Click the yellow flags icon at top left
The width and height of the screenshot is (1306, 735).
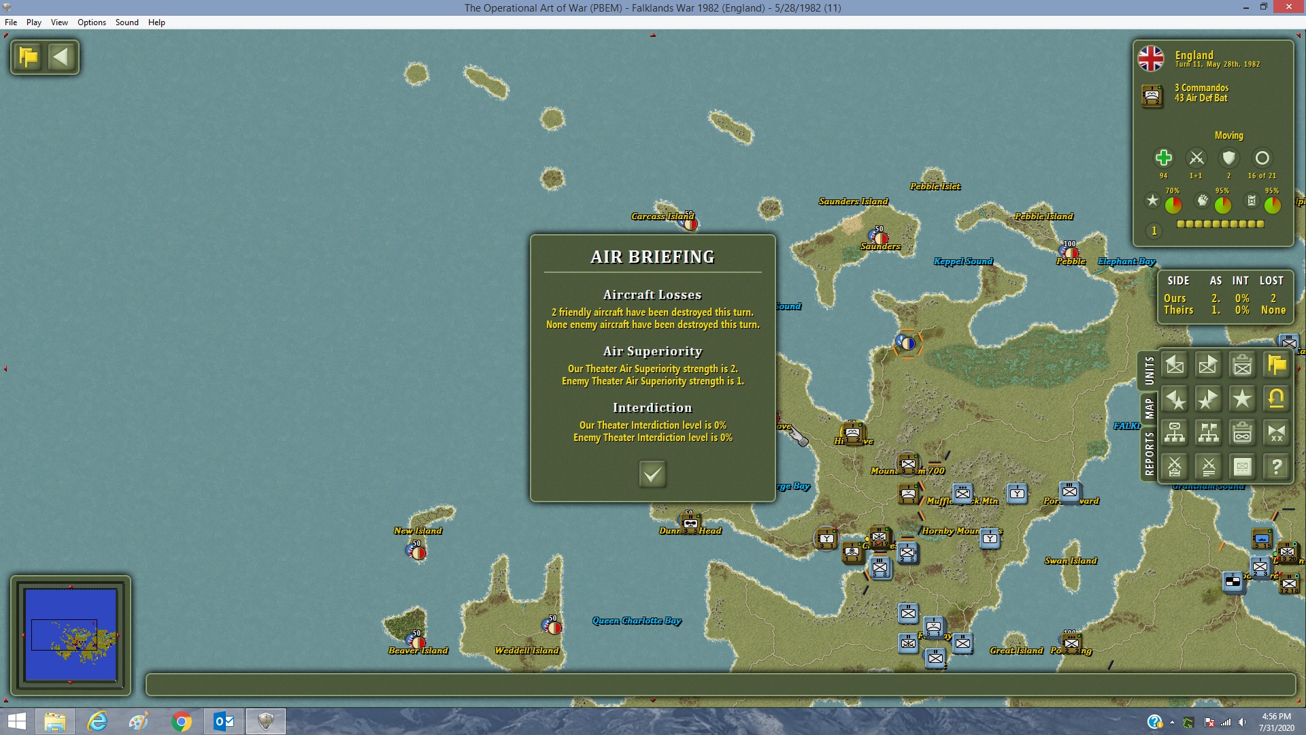[29, 56]
